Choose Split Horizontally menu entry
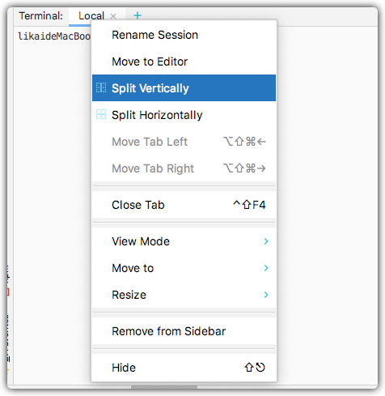 click(x=184, y=115)
